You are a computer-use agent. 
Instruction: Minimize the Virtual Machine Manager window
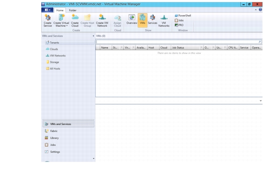[244, 4]
